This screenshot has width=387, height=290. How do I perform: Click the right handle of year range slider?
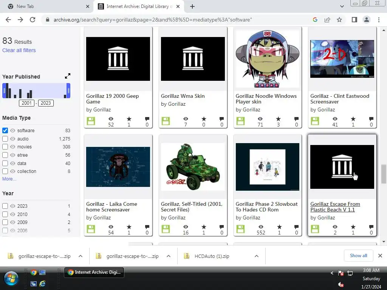tap(68, 91)
